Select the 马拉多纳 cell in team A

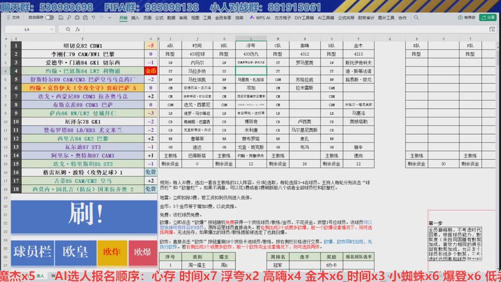(x=197, y=71)
